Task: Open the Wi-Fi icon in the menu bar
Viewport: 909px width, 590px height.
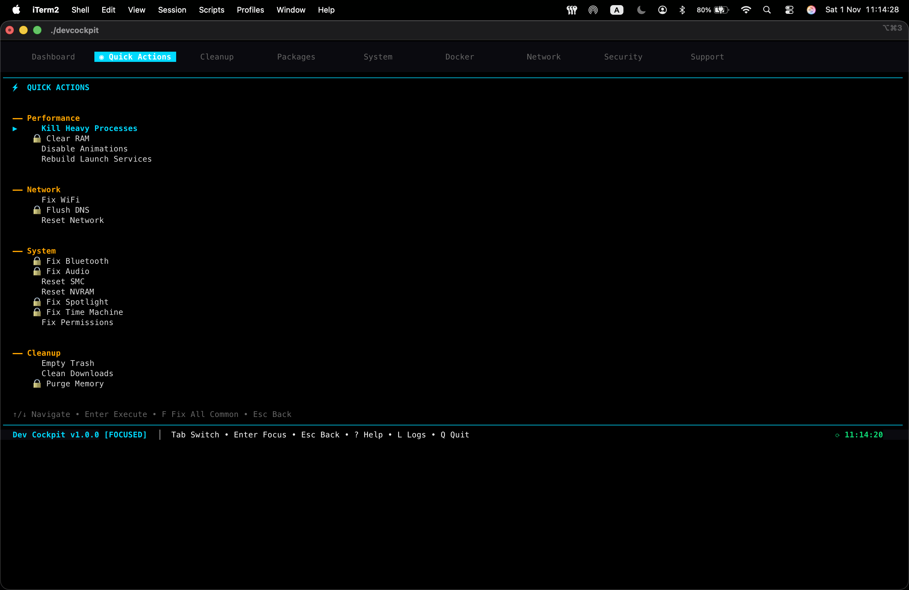Action: click(x=745, y=10)
